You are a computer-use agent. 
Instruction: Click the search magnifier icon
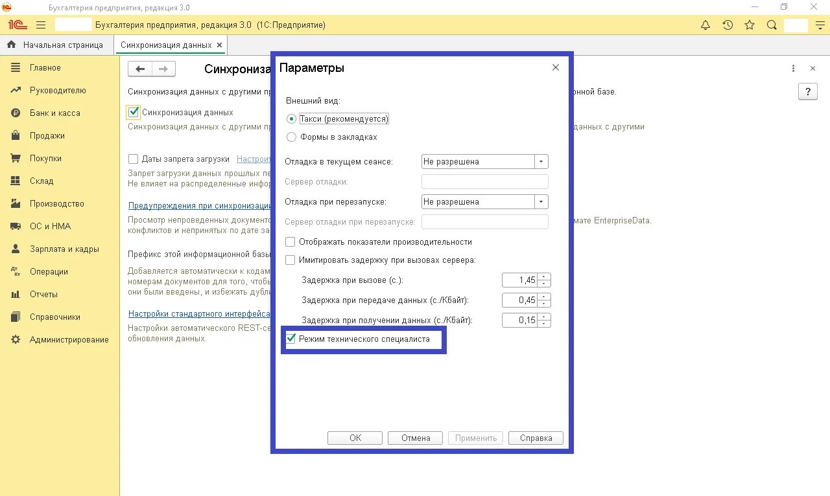[x=772, y=25]
